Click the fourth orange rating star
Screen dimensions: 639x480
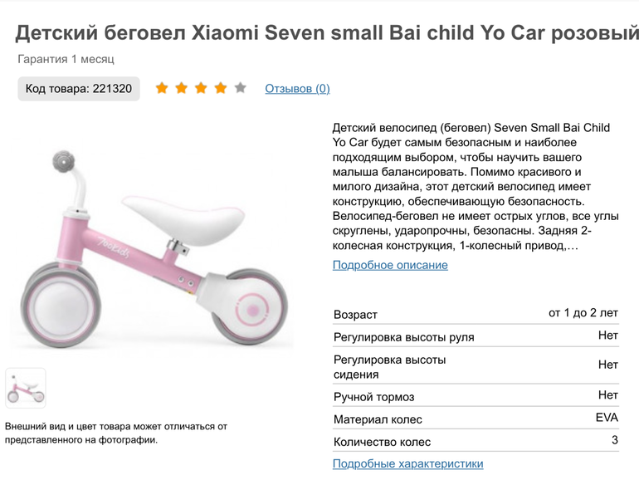tap(221, 88)
